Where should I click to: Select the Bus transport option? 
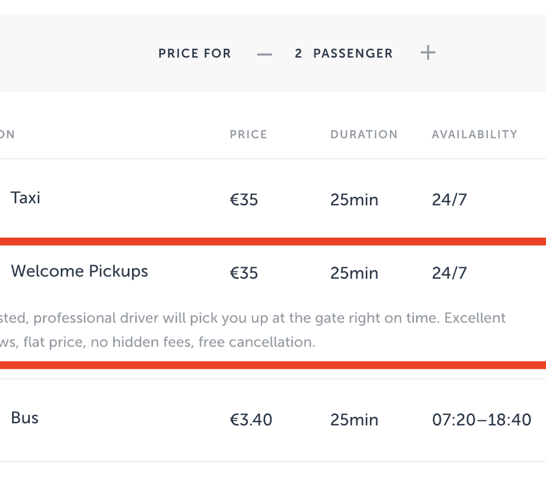pyautogui.click(x=25, y=418)
